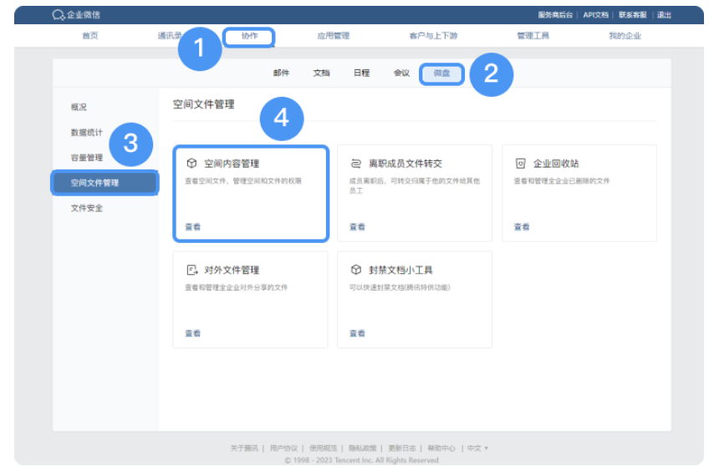Click the 企业回收站 recycle bin icon
The image size is (709, 471).
point(520,164)
